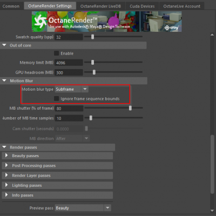The width and height of the screenshot is (216, 216).
Task: Expand the Info passes group
Action: [57, 195]
